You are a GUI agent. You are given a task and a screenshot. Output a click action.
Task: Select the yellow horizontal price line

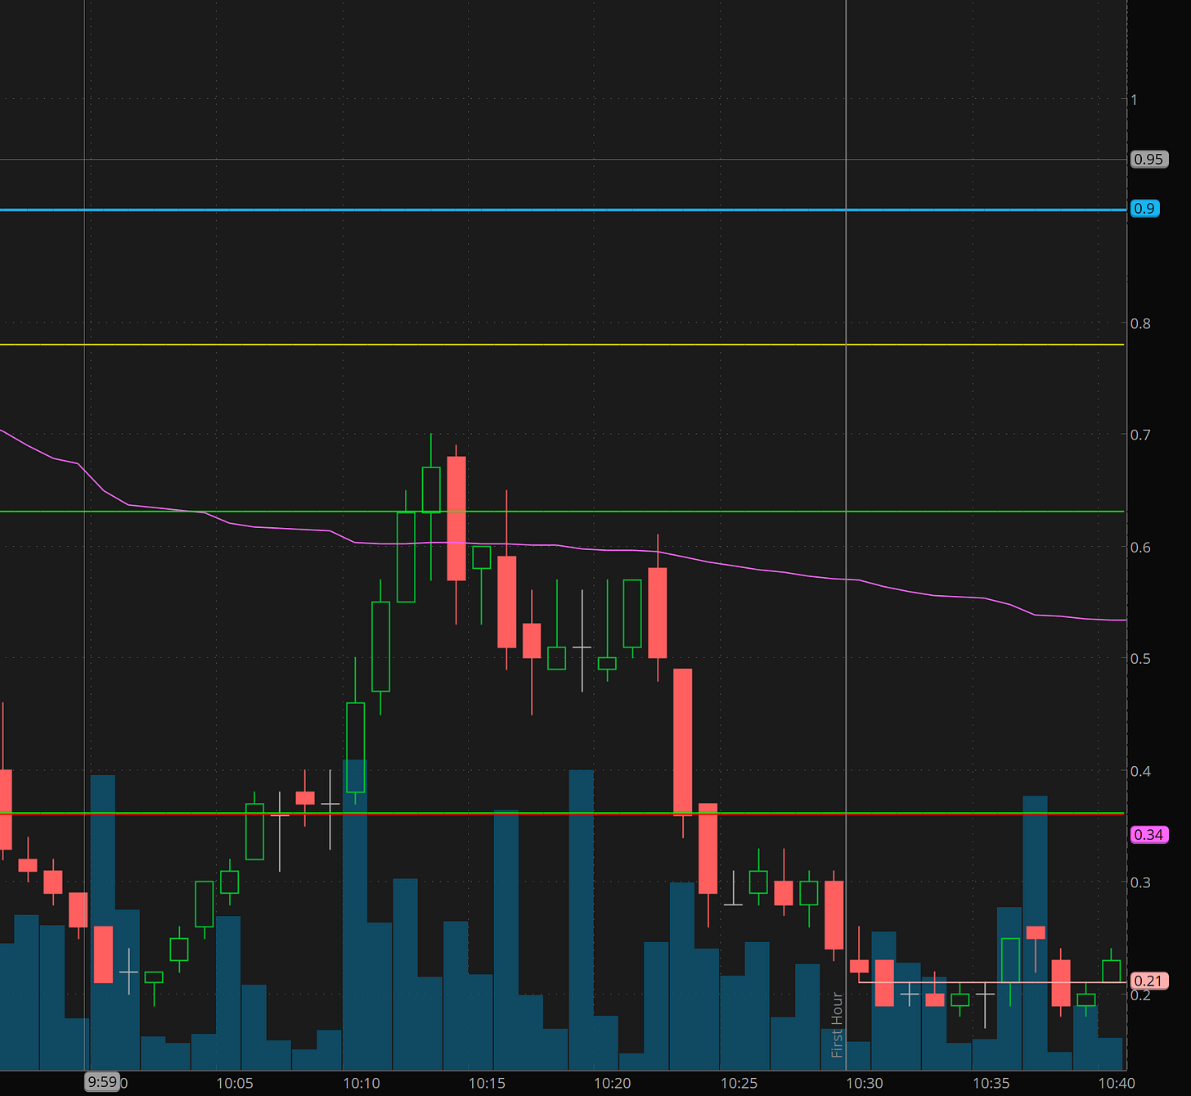[x=563, y=345]
